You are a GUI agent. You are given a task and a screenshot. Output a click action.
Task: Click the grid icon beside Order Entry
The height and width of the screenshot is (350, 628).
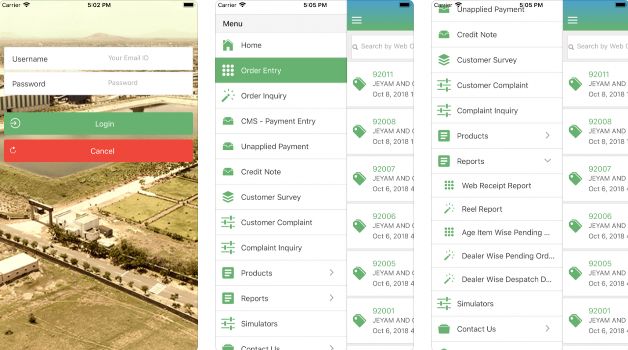pos(228,71)
